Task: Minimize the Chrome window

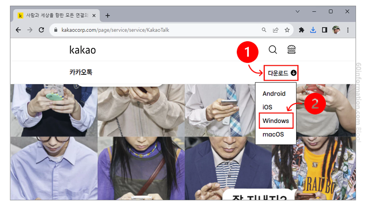Action: 314,11
